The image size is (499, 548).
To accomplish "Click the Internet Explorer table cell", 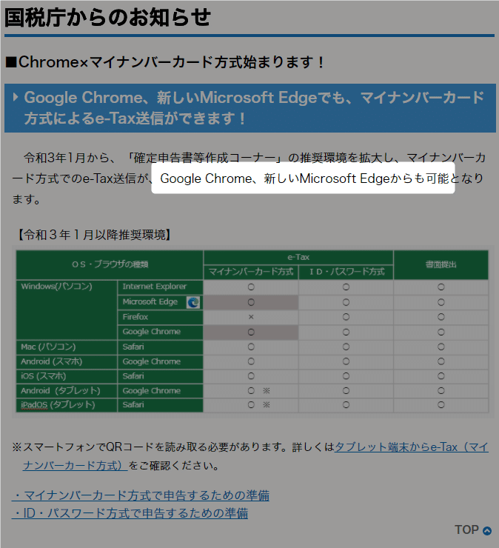I will pyautogui.click(x=161, y=287).
